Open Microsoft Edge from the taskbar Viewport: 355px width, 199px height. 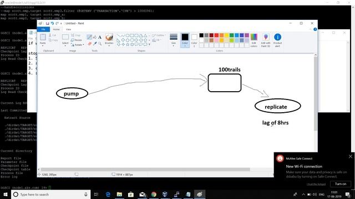[108, 194]
